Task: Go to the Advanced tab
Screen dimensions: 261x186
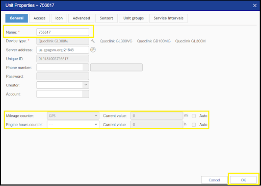Action: click(x=81, y=18)
